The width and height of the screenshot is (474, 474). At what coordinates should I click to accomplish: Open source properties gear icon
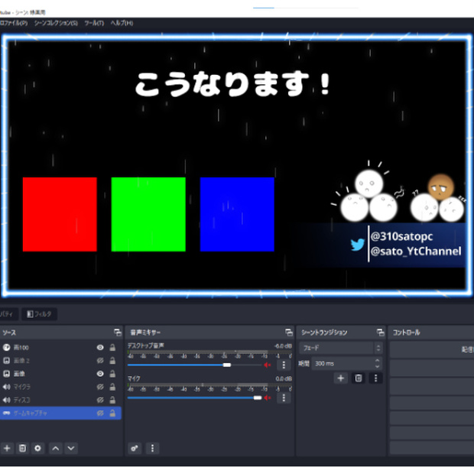[x=37, y=448]
